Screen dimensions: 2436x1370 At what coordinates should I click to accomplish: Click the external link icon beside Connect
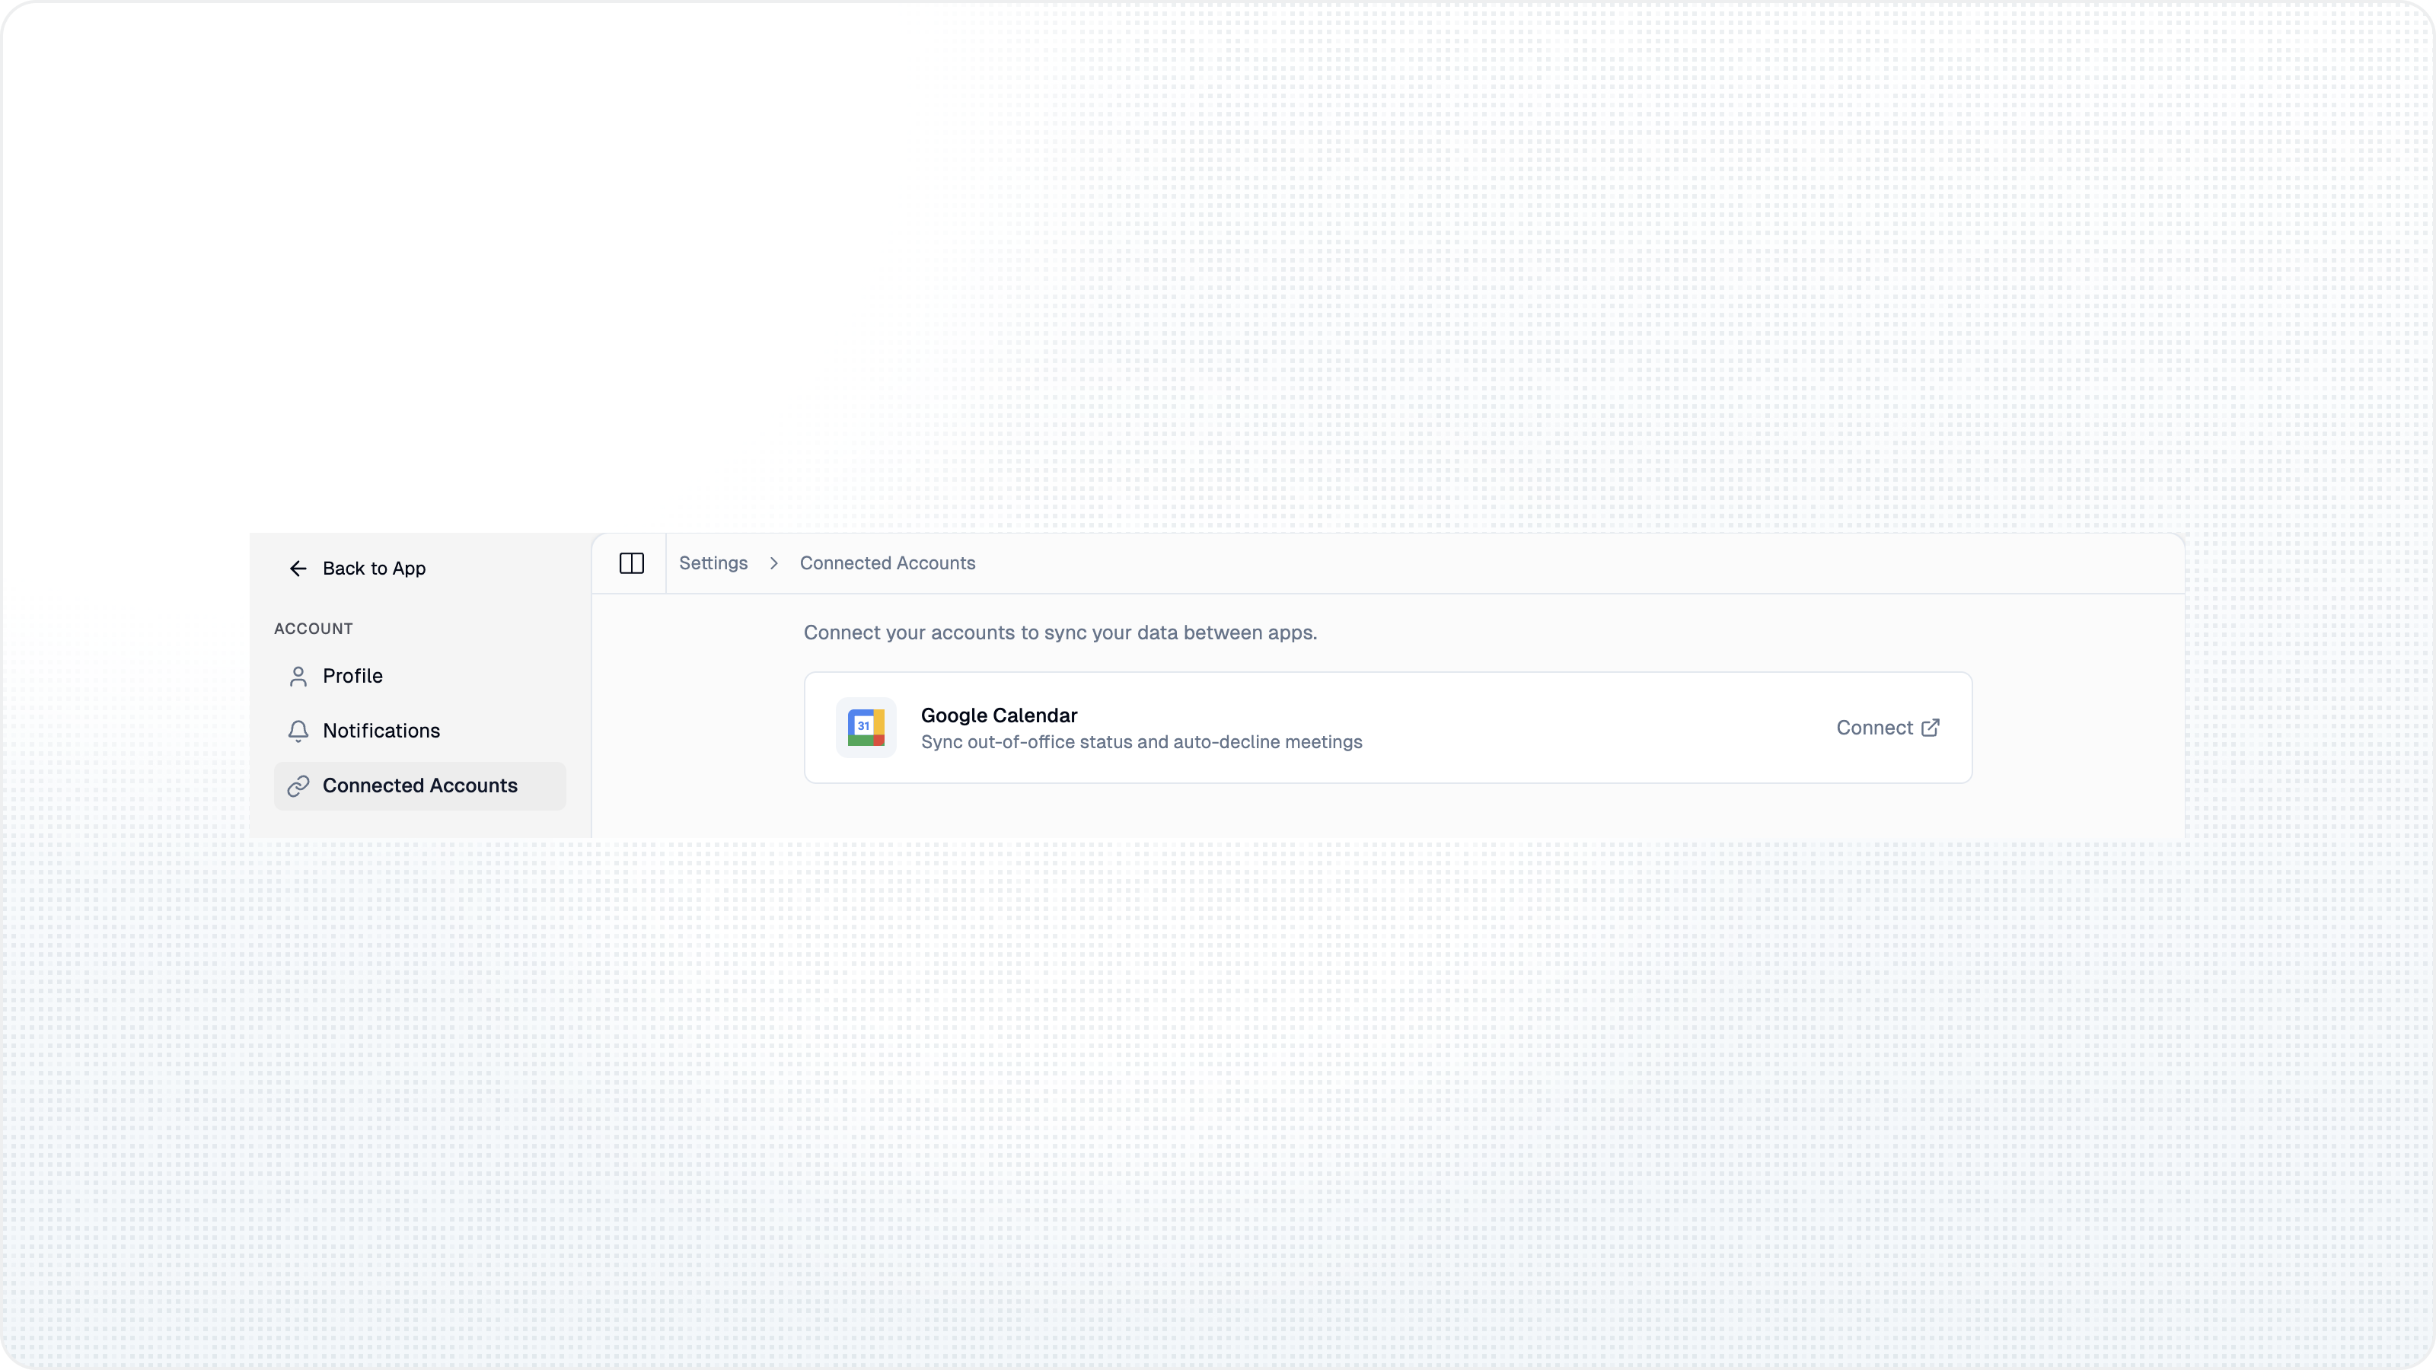tap(1930, 727)
